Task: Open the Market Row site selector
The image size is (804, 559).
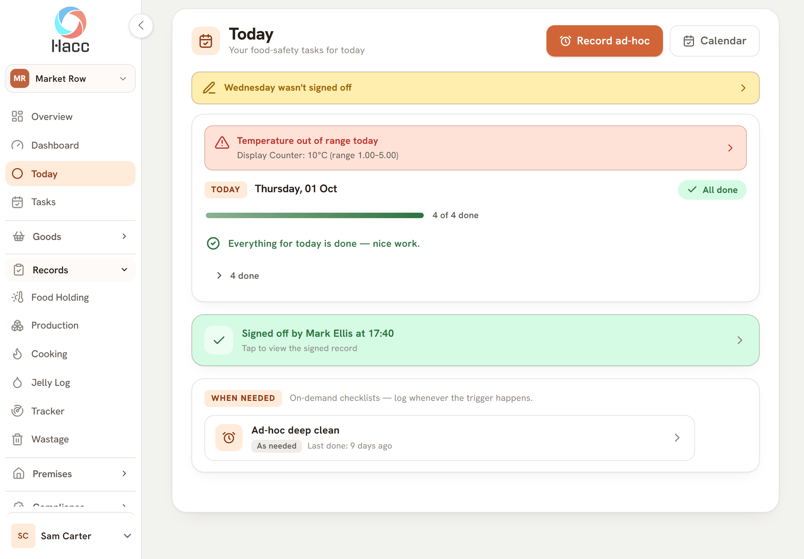Action: pyautogui.click(x=71, y=78)
